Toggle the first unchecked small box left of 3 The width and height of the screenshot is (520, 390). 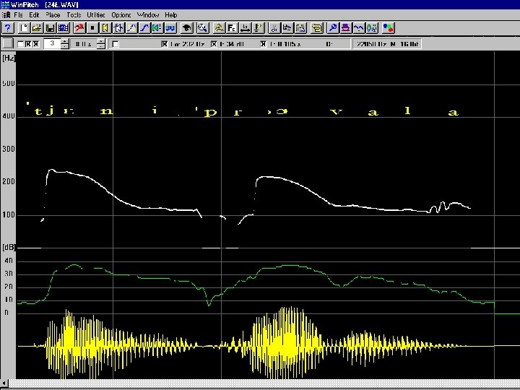click(20, 44)
